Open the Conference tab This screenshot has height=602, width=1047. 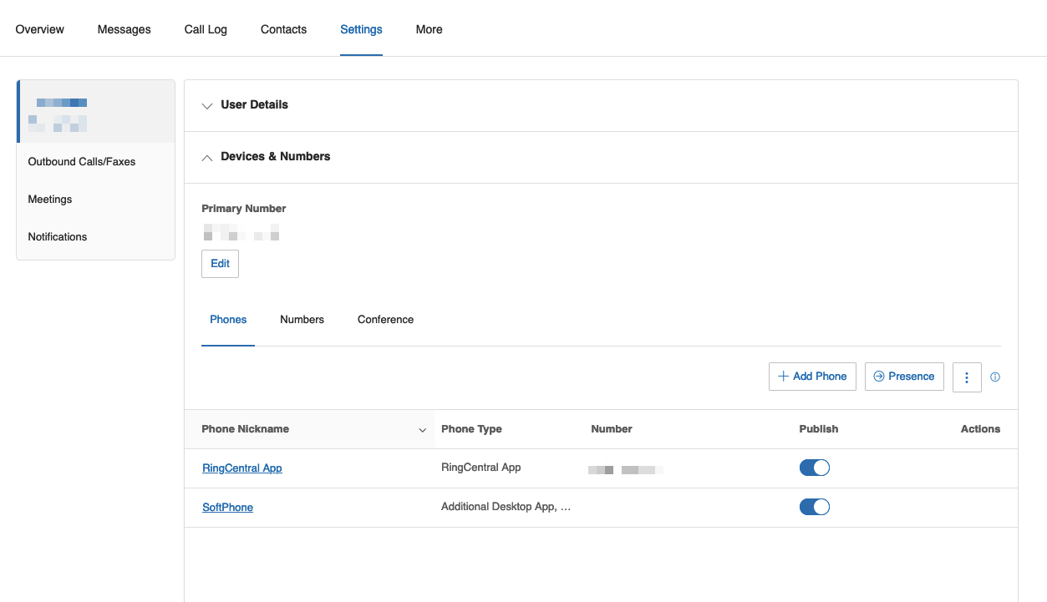point(385,320)
